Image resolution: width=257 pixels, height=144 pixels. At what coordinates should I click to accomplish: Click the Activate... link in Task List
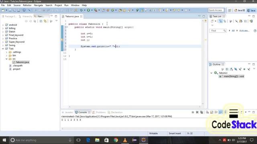[x=244, y=31]
